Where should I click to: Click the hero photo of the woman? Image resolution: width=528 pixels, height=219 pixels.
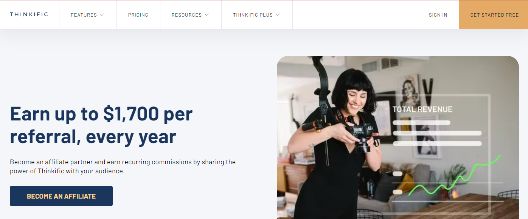(x=398, y=137)
